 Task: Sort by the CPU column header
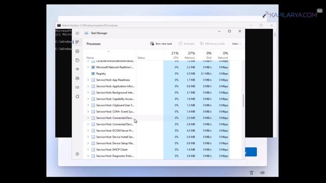[x=172, y=55]
